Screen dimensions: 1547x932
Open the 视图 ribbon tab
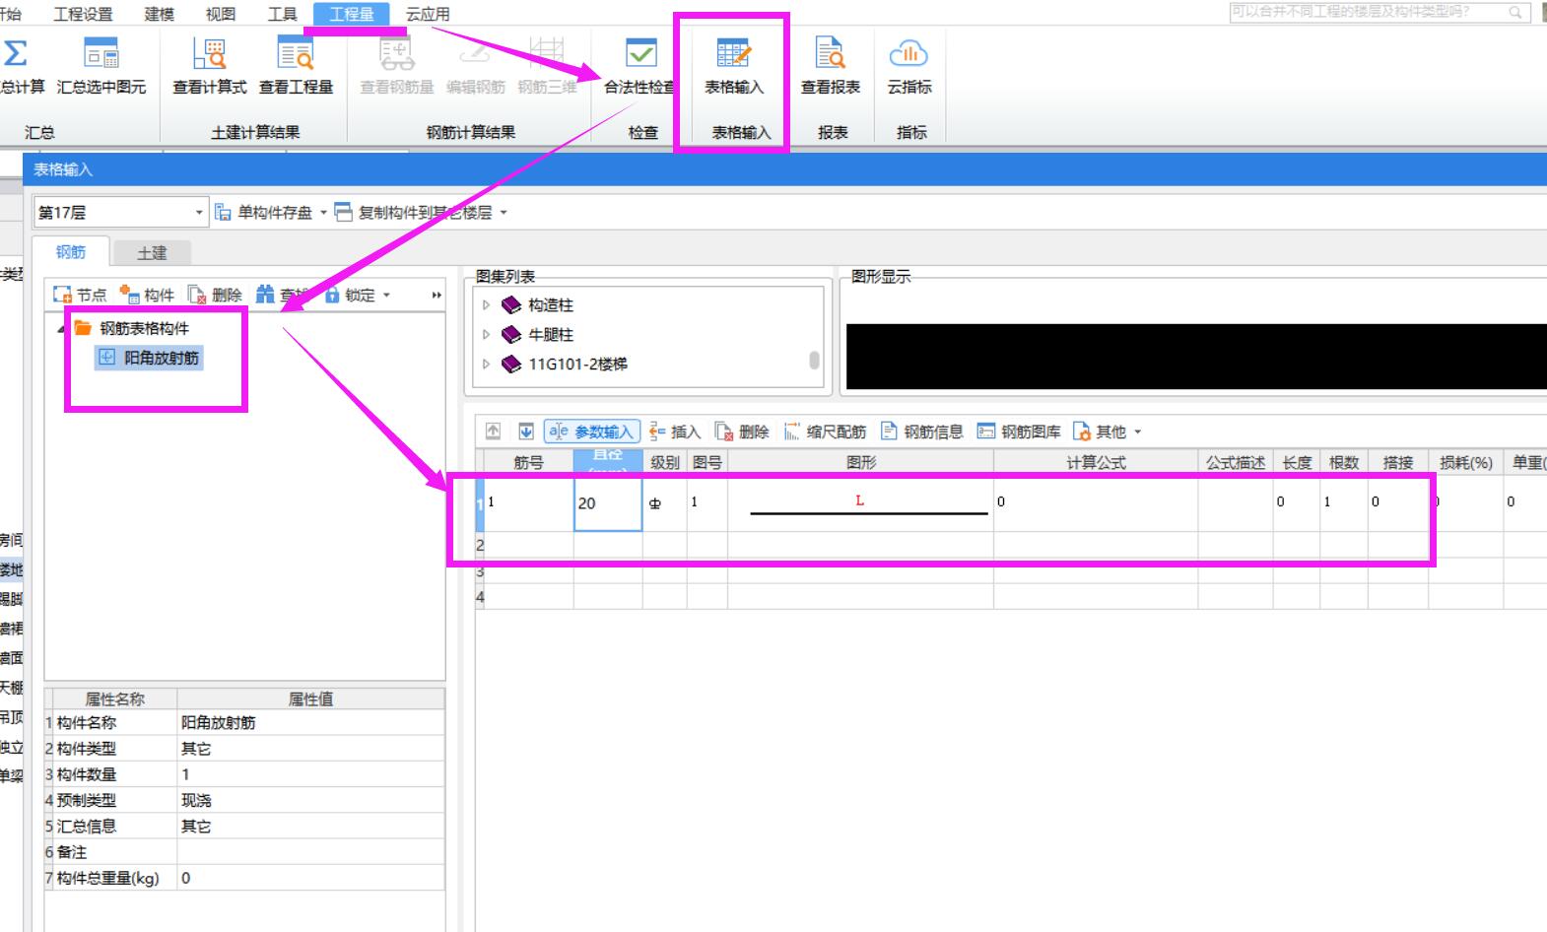[x=220, y=14]
